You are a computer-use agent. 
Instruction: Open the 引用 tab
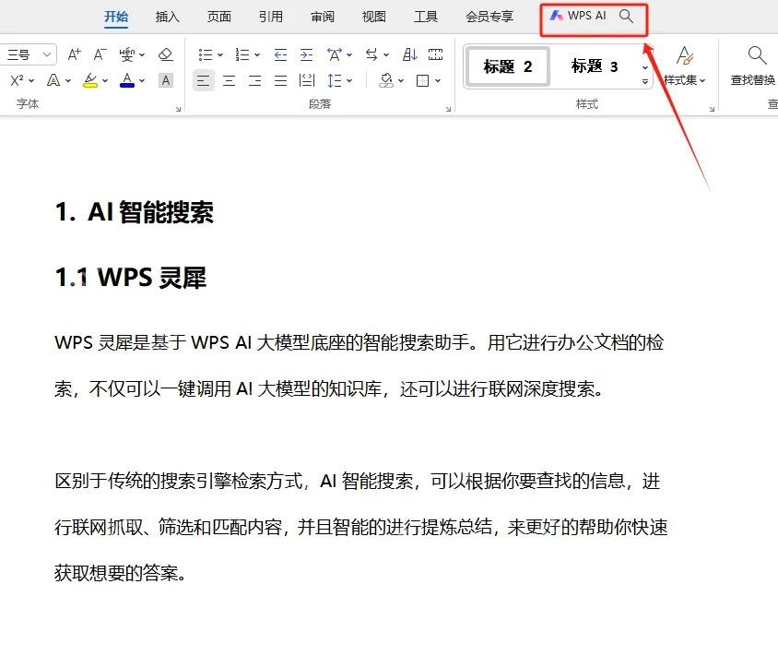[x=270, y=17]
